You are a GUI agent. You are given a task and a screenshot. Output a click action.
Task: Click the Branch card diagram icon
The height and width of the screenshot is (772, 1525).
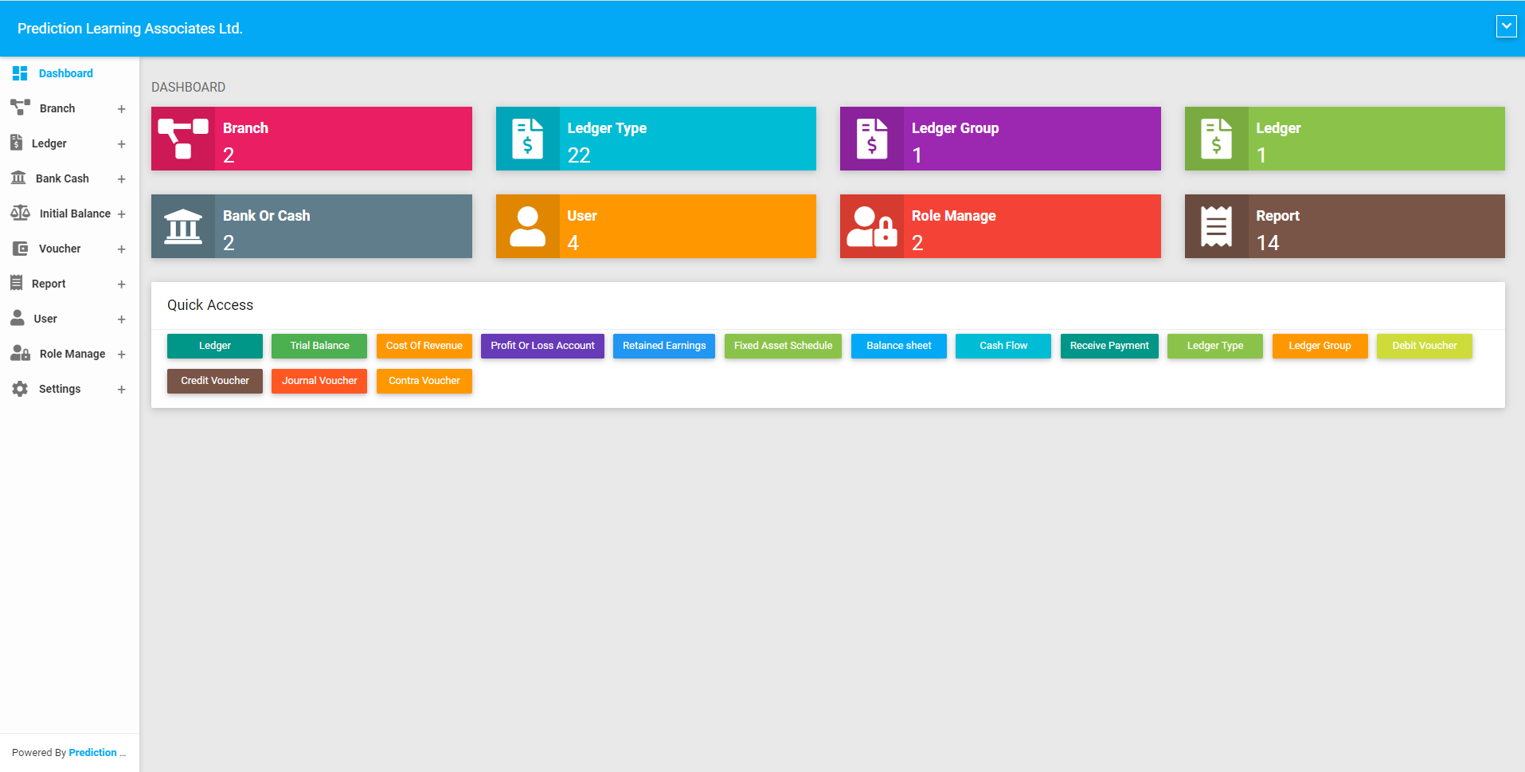pos(183,139)
